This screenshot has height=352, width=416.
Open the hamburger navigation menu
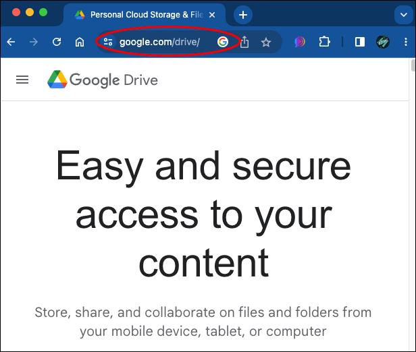(x=22, y=80)
